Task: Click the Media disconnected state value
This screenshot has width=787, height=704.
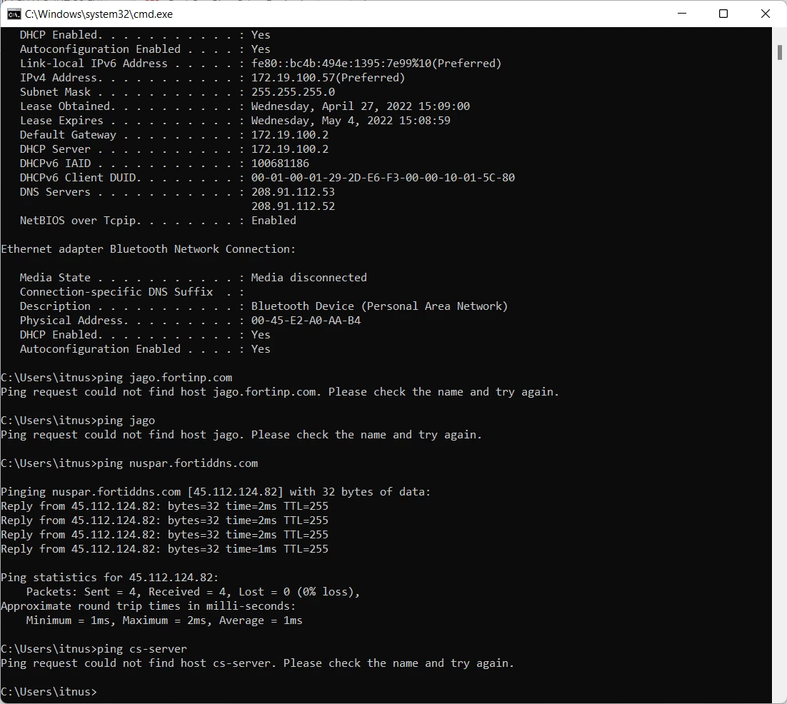Action: 309,278
